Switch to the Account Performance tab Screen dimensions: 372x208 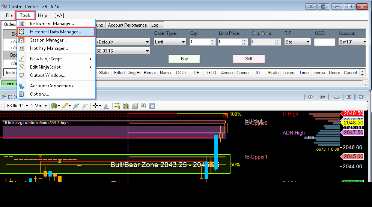[x=127, y=25]
